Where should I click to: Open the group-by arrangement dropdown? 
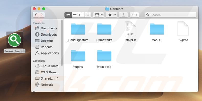tap(98, 15)
